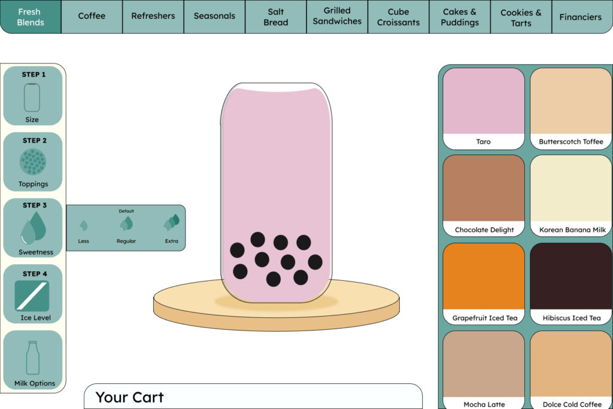Choose Korean Banana Milk flavor

[x=571, y=196]
